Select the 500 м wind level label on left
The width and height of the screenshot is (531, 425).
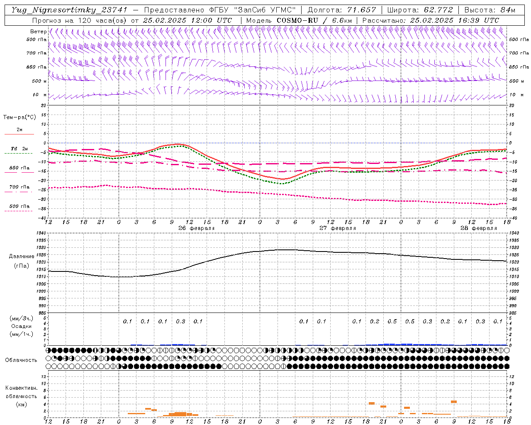(x=39, y=81)
